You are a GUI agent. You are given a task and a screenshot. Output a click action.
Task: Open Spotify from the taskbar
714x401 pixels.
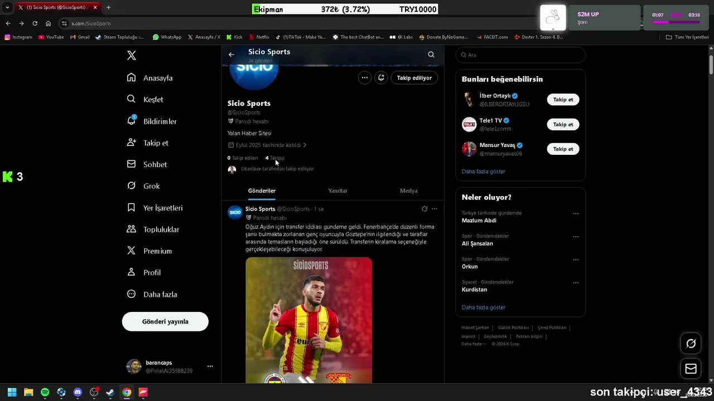click(x=45, y=392)
